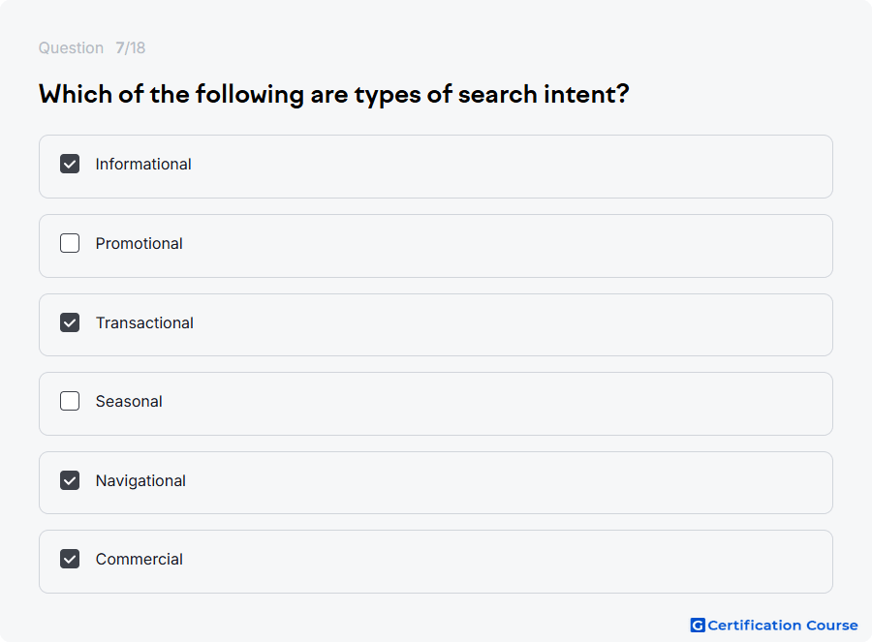Click empty area of Seasonal card
The image size is (872, 642).
[501, 404]
